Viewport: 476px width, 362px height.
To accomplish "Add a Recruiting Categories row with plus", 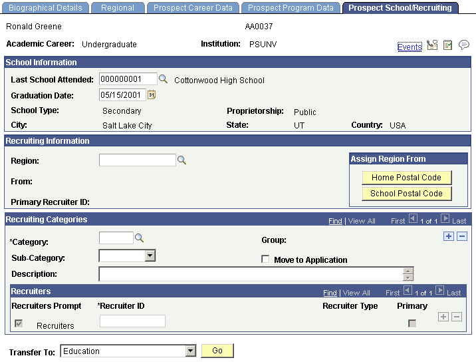I will 449,236.
